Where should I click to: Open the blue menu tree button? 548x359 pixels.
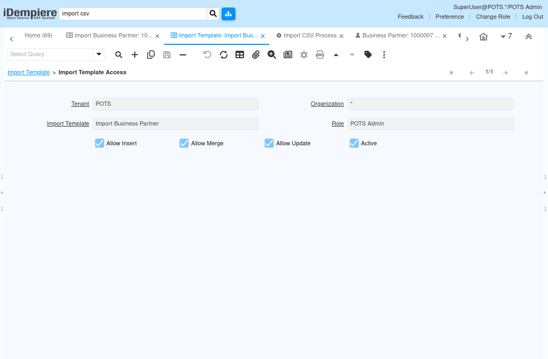229,14
